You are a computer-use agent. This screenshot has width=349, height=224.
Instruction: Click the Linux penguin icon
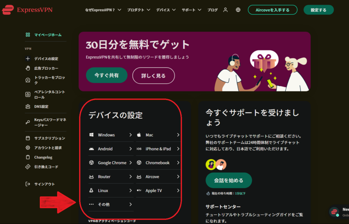pyautogui.click(x=91, y=190)
